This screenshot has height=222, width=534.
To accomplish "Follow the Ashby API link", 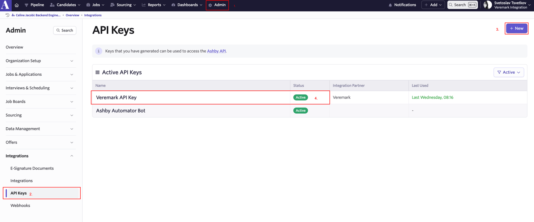I will [216, 51].
